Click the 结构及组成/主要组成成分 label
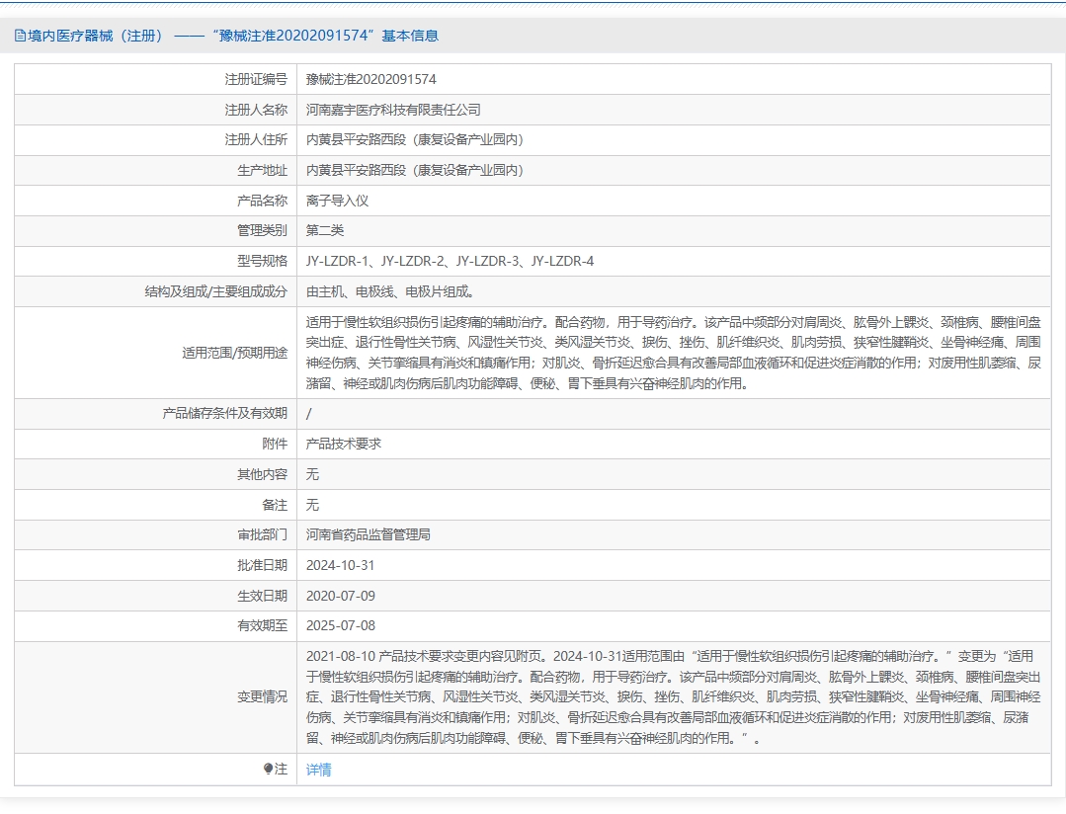The height and width of the screenshot is (814, 1066). [216, 291]
